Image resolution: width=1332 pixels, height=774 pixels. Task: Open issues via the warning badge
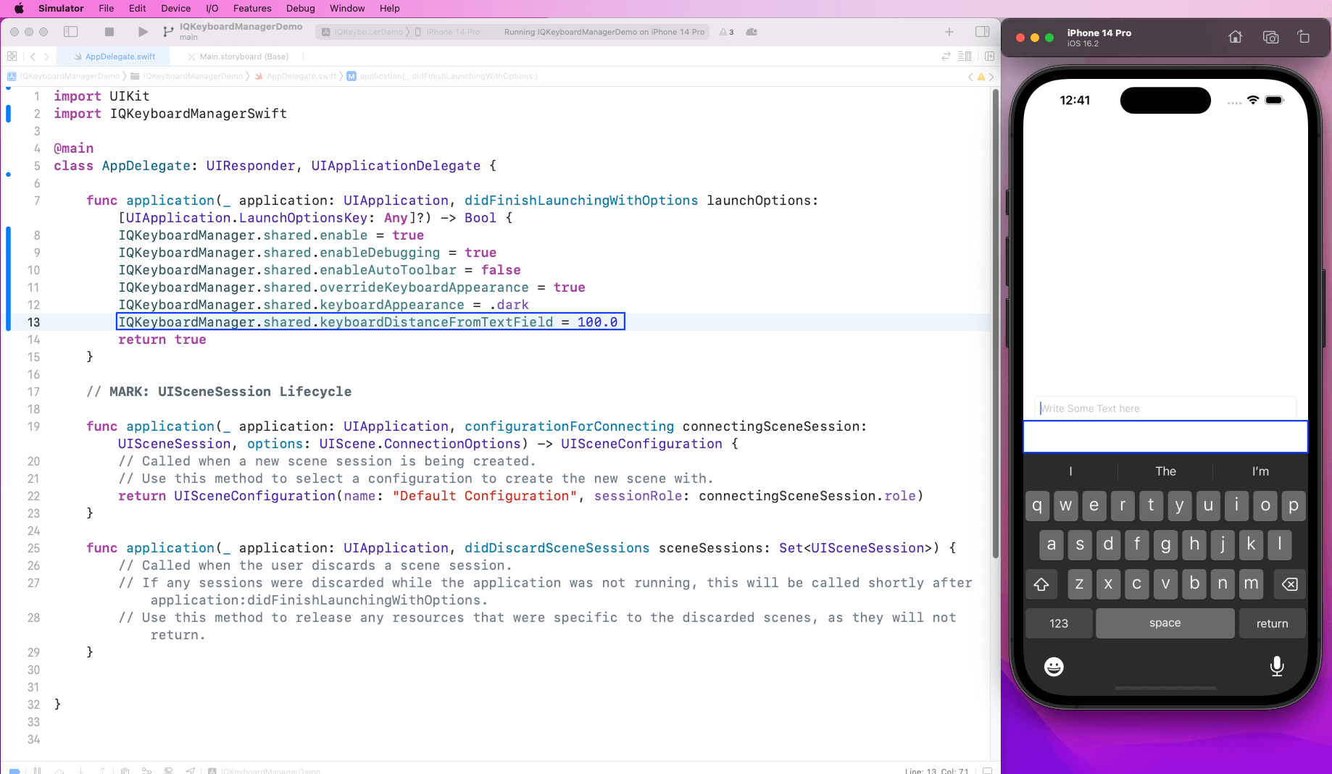725,32
